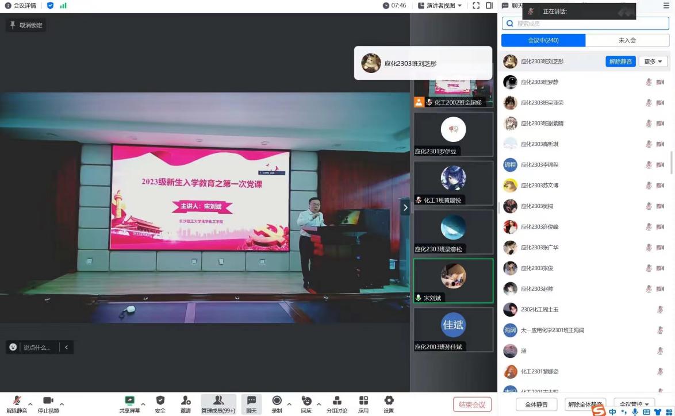Viewport: 675px width, 416px height.
Task: Click the 全体静音 mute all button
Action: [x=536, y=405]
